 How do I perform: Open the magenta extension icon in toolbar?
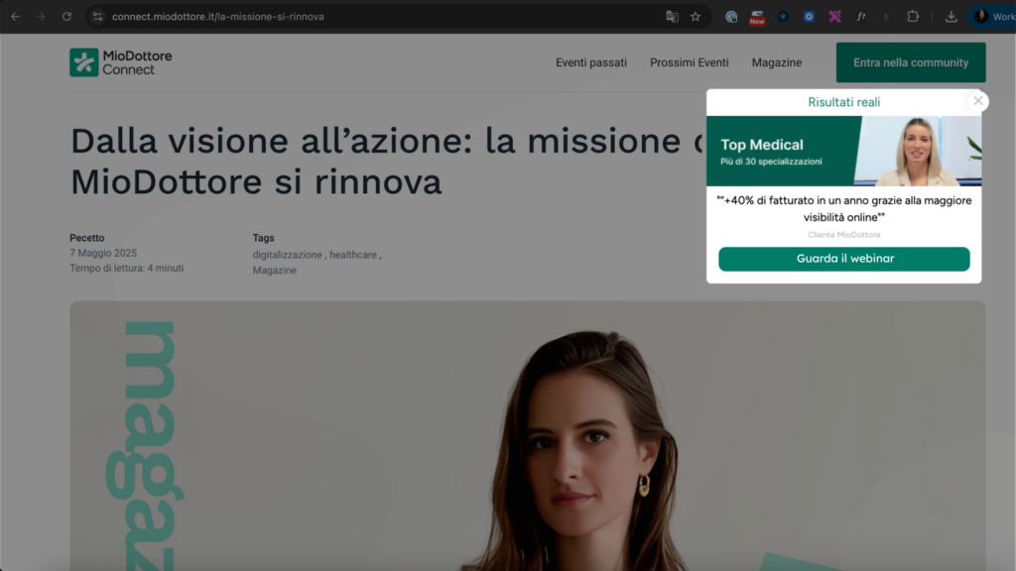coord(834,16)
